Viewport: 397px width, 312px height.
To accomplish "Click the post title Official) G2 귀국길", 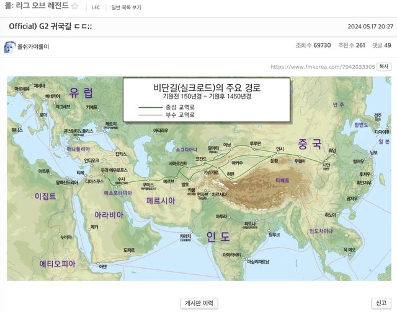I will point(50,26).
